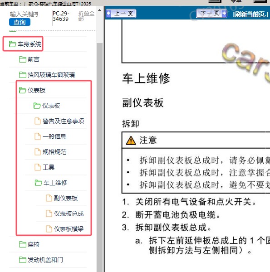
Task: Click step 拆卸副仪表板总成
Action: point(167,228)
